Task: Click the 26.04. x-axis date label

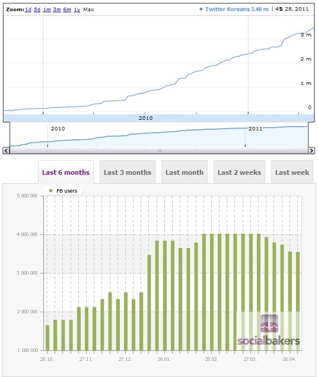Action: (289, 359)
